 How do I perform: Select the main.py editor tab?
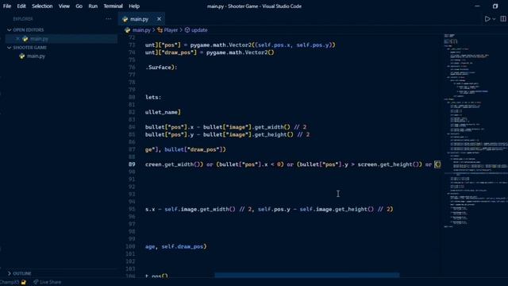142,19
